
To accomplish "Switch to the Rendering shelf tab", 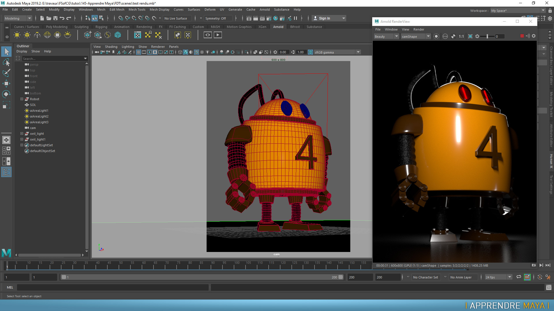I will pyautogui.click(x=144, y=27).
